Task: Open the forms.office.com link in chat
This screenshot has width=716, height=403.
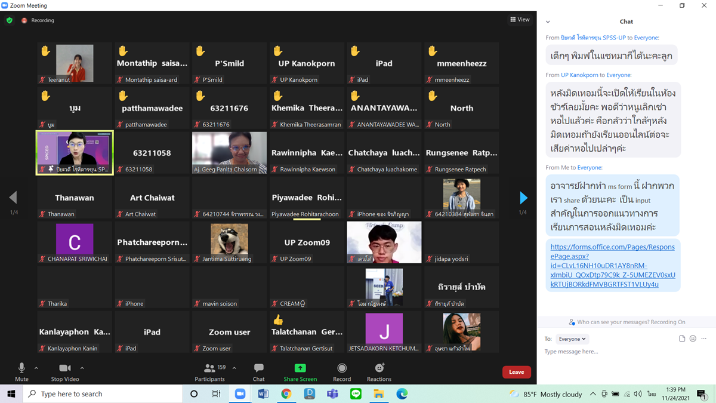Action: point(612,266)
